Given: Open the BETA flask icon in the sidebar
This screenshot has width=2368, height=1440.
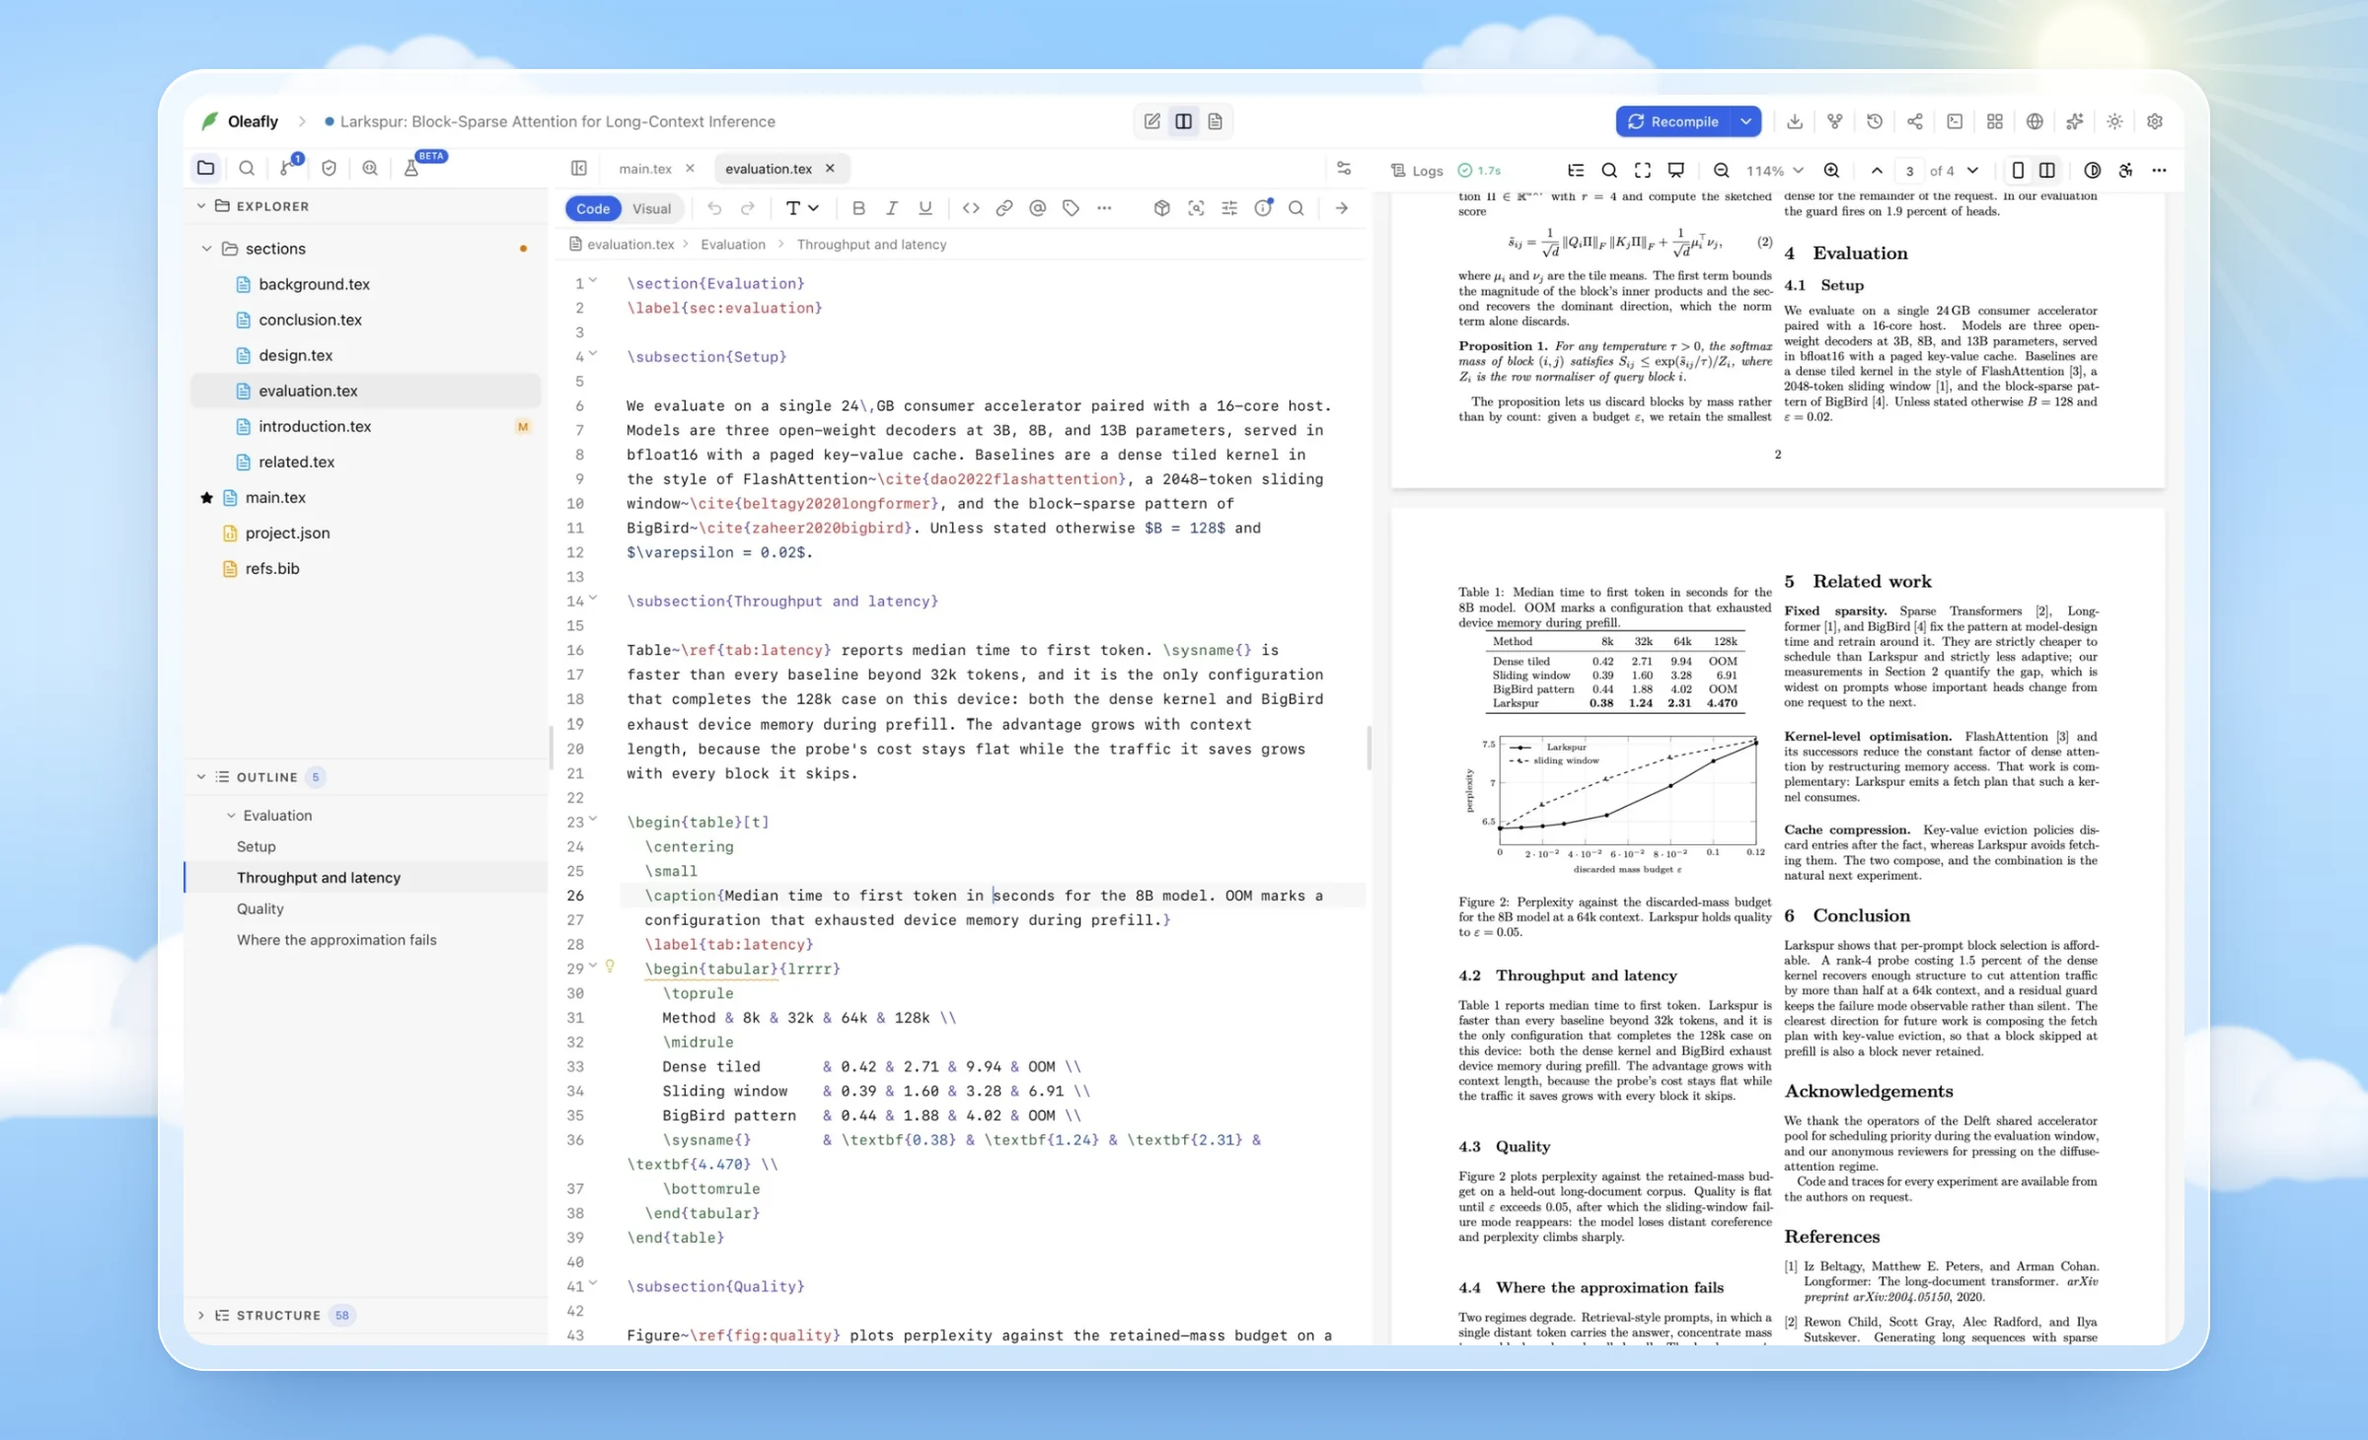Looking at the screenshot, I should (x=411, y=169).
